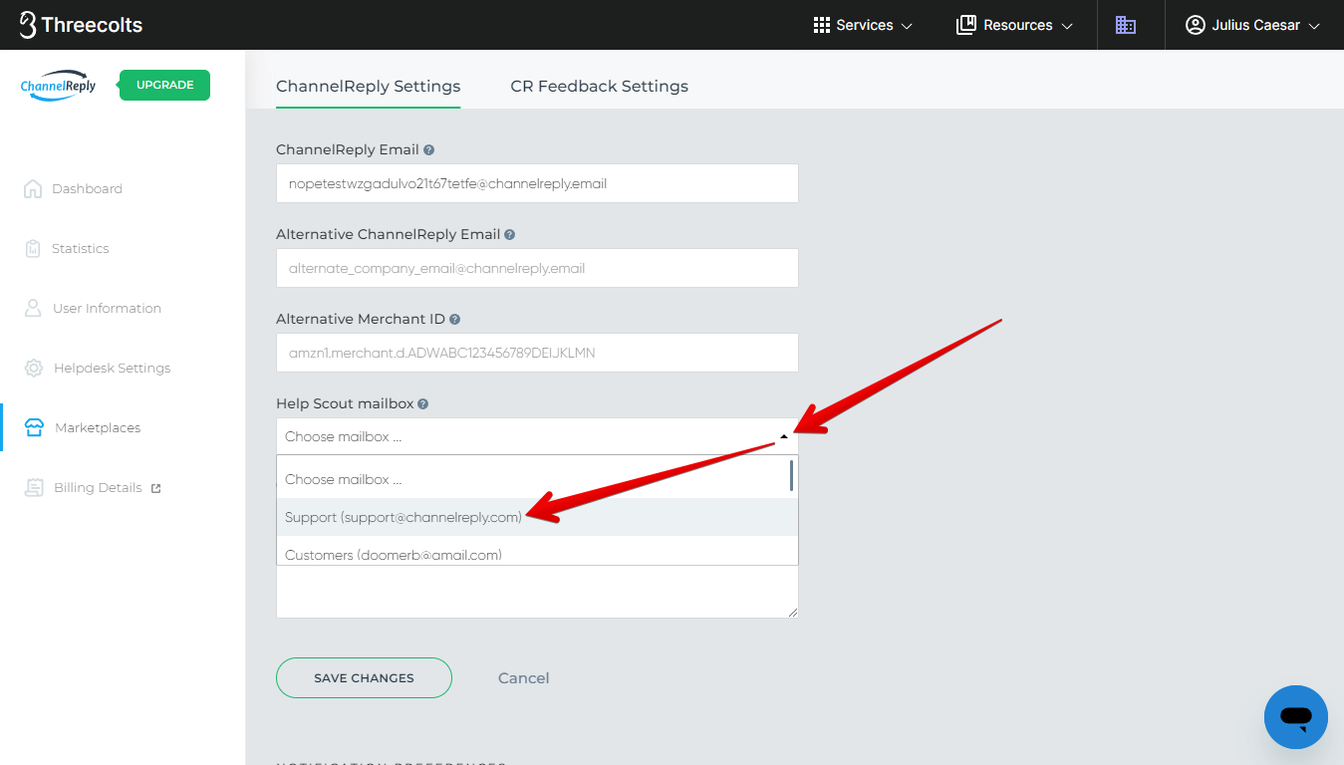Screen dimensions: 1344x765
Task: Open the Services menu
Action: (863, 25)
